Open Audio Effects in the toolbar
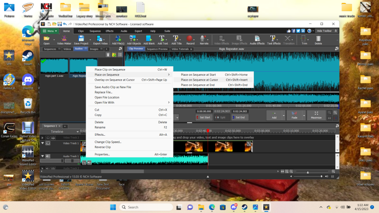The width and height of the screenshot is (379, 213). pyautogui.click(x=257, y=40)
